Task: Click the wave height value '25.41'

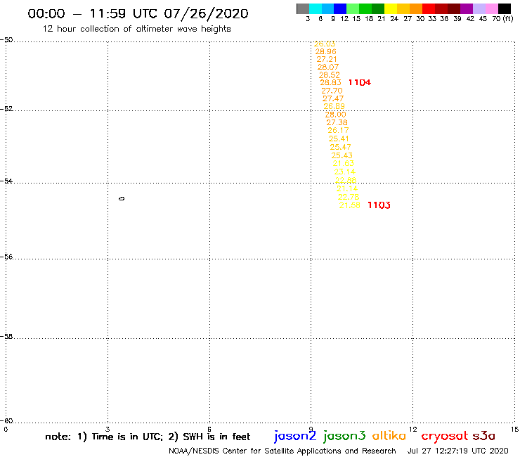Action: coord(339,139)
